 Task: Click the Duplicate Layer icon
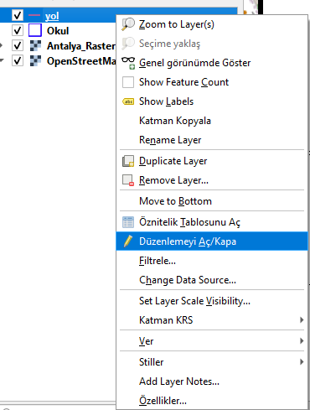[x=128, y=161]
